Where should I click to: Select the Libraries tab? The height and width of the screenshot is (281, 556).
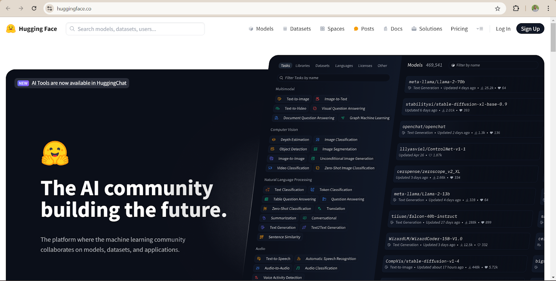click(x=303, y=66)
